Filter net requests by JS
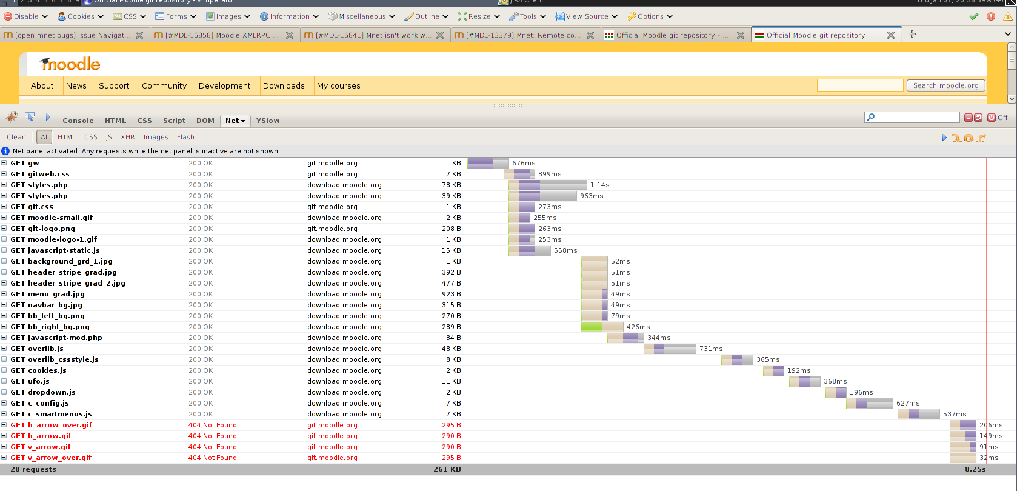 (x=109, y=137)
